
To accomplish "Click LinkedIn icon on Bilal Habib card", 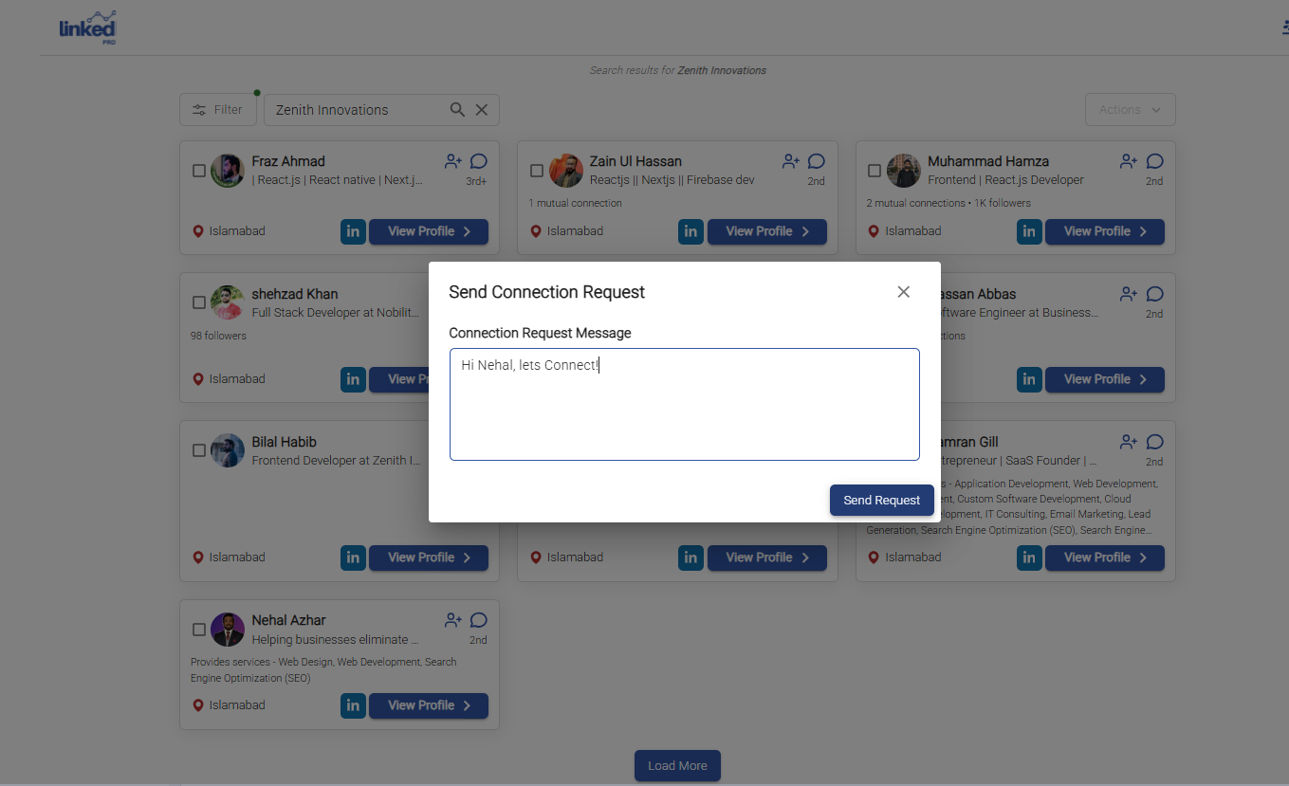I will 353,558.
